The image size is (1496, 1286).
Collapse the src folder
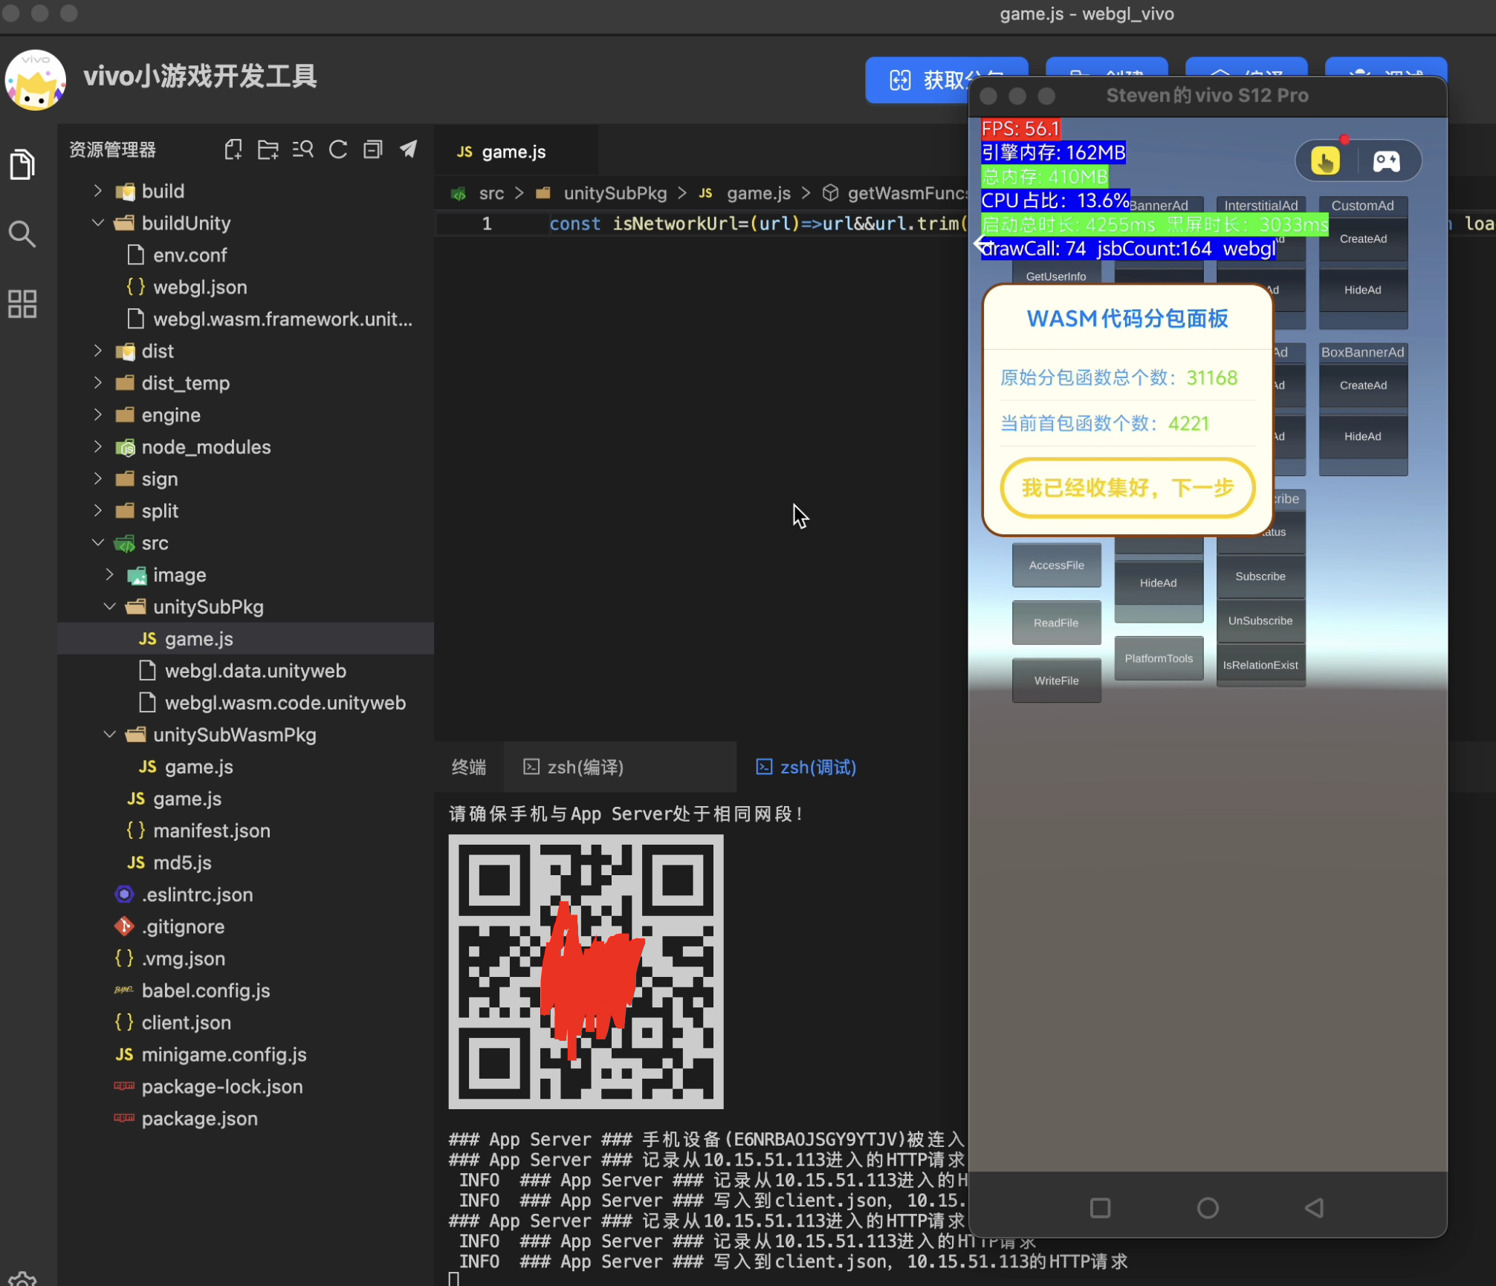pos(97,542)
